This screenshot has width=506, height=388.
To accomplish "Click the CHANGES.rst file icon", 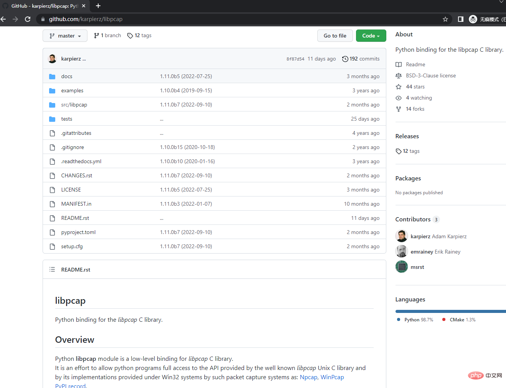I will 53,176.
